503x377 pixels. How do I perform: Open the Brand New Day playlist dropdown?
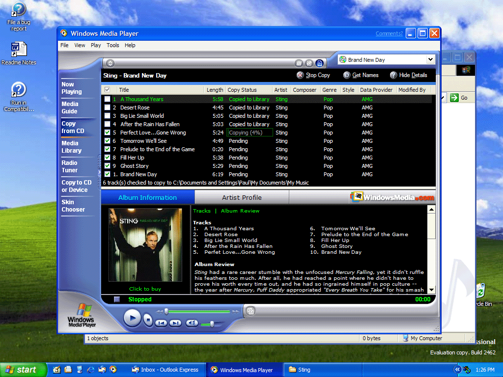click(430, 59)
